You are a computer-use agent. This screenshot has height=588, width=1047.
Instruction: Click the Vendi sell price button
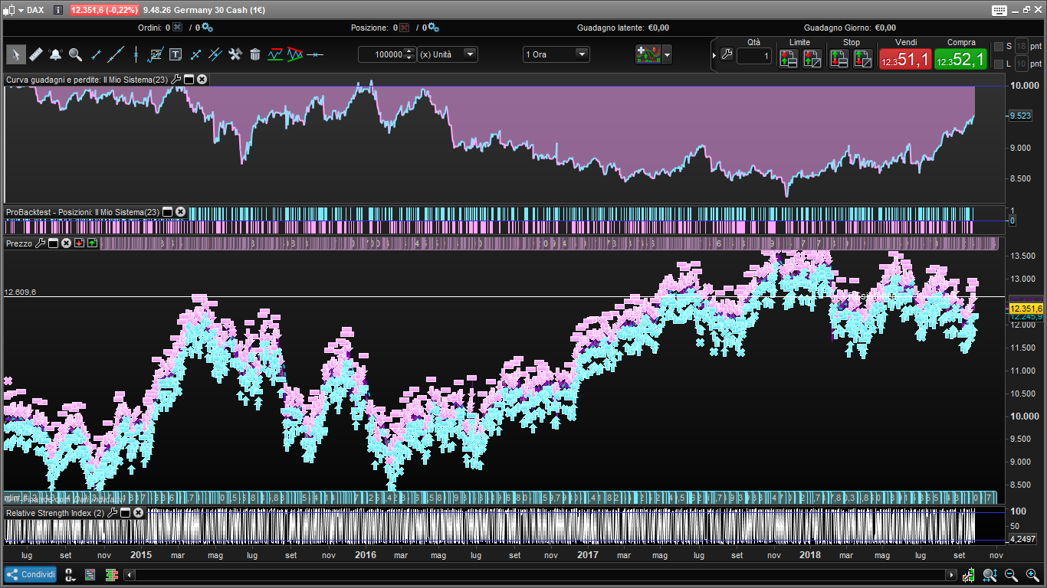pyautogui.click(x=904, y=59)
